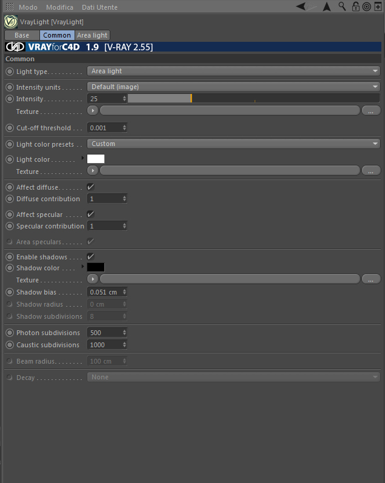
Task: Click the Shadow color texture name bar
Action: (230, 279)
